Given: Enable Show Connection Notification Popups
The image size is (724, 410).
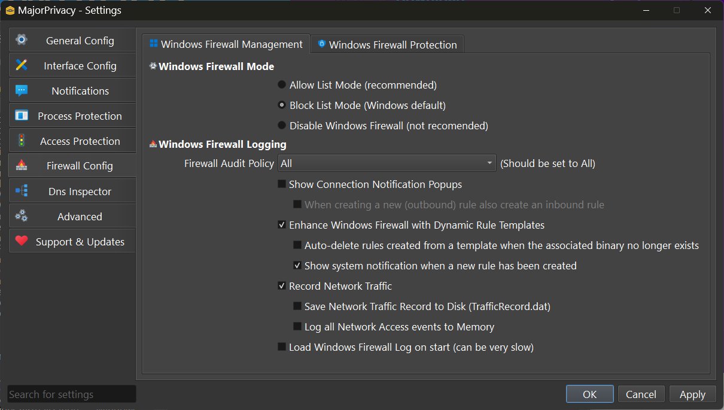Looking at the screenshot, I should [370, 184].
